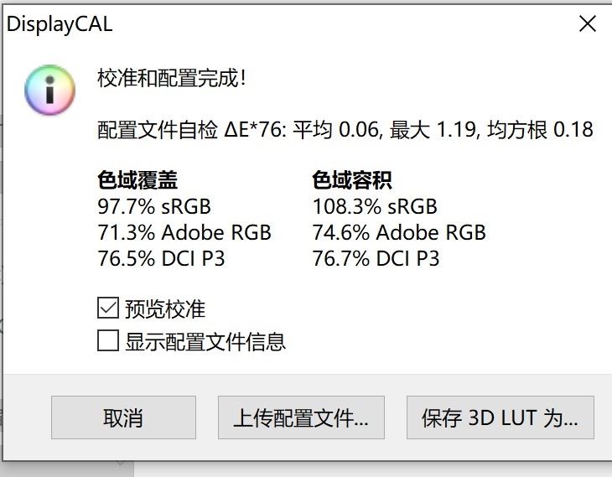Choose 保存 3D LUT 为... button
The height and width of the screenshot is (477, 612).
(x=500, y=417)
